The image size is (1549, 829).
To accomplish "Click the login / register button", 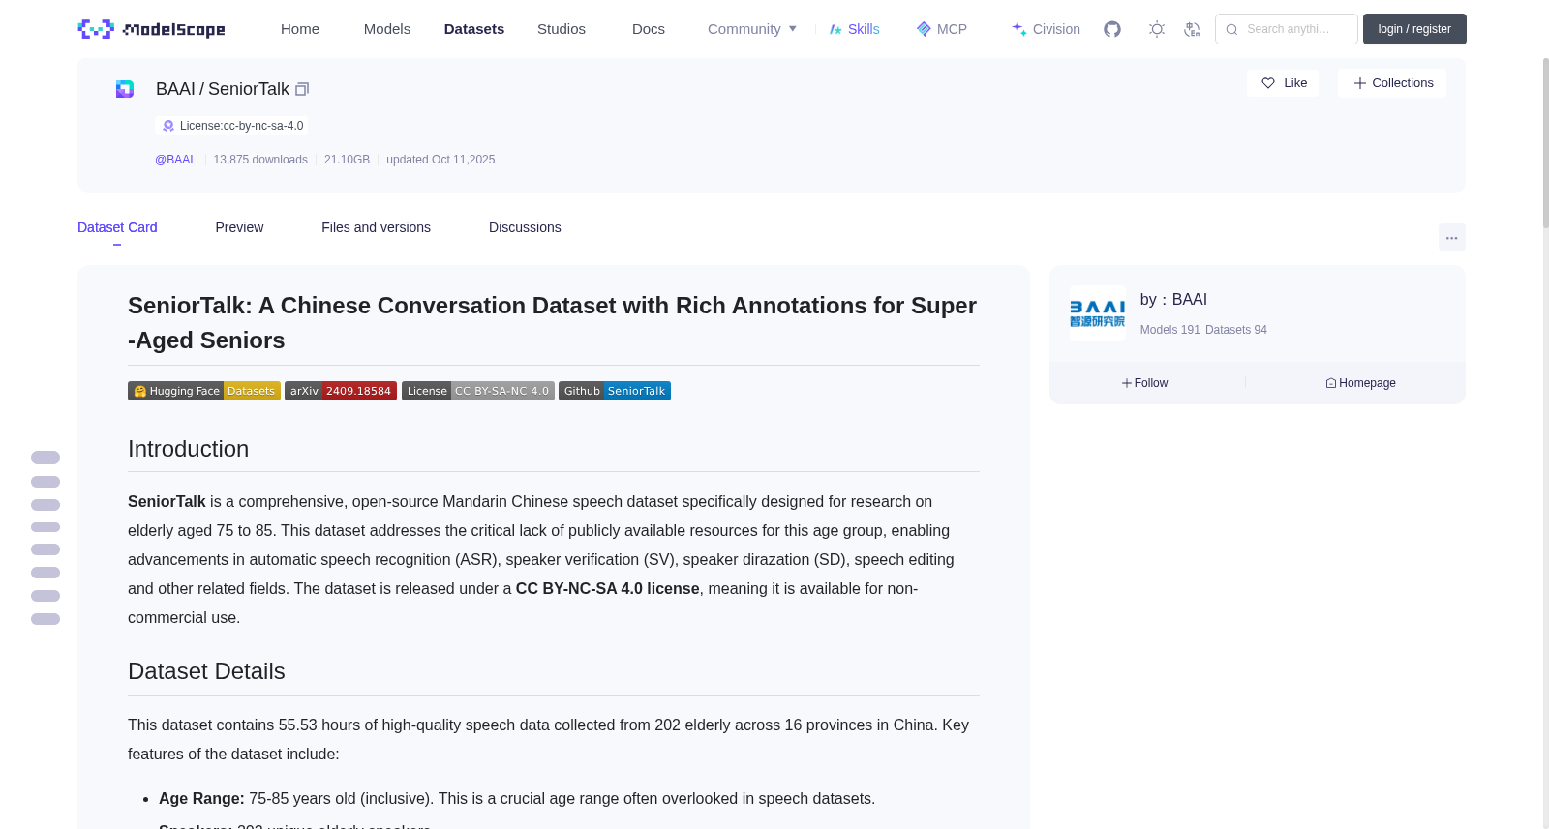I will [x=1414, y=29].
